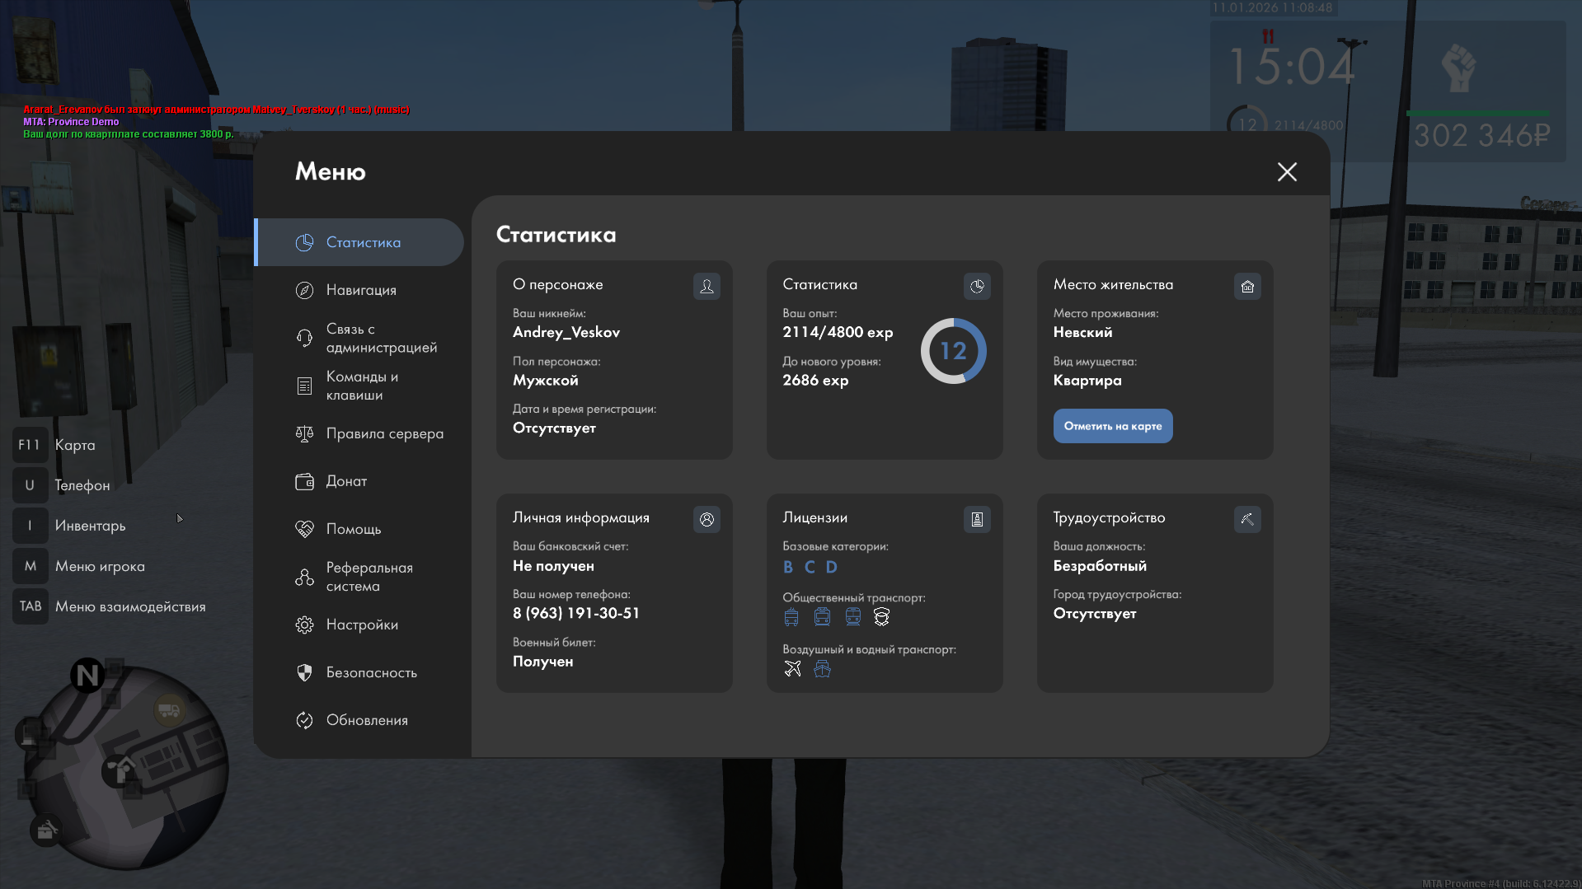The width and height of the screenshot is (1582, 889).
Task: Click the fist icon in the HUD
Action: (x=1458, y=68)
